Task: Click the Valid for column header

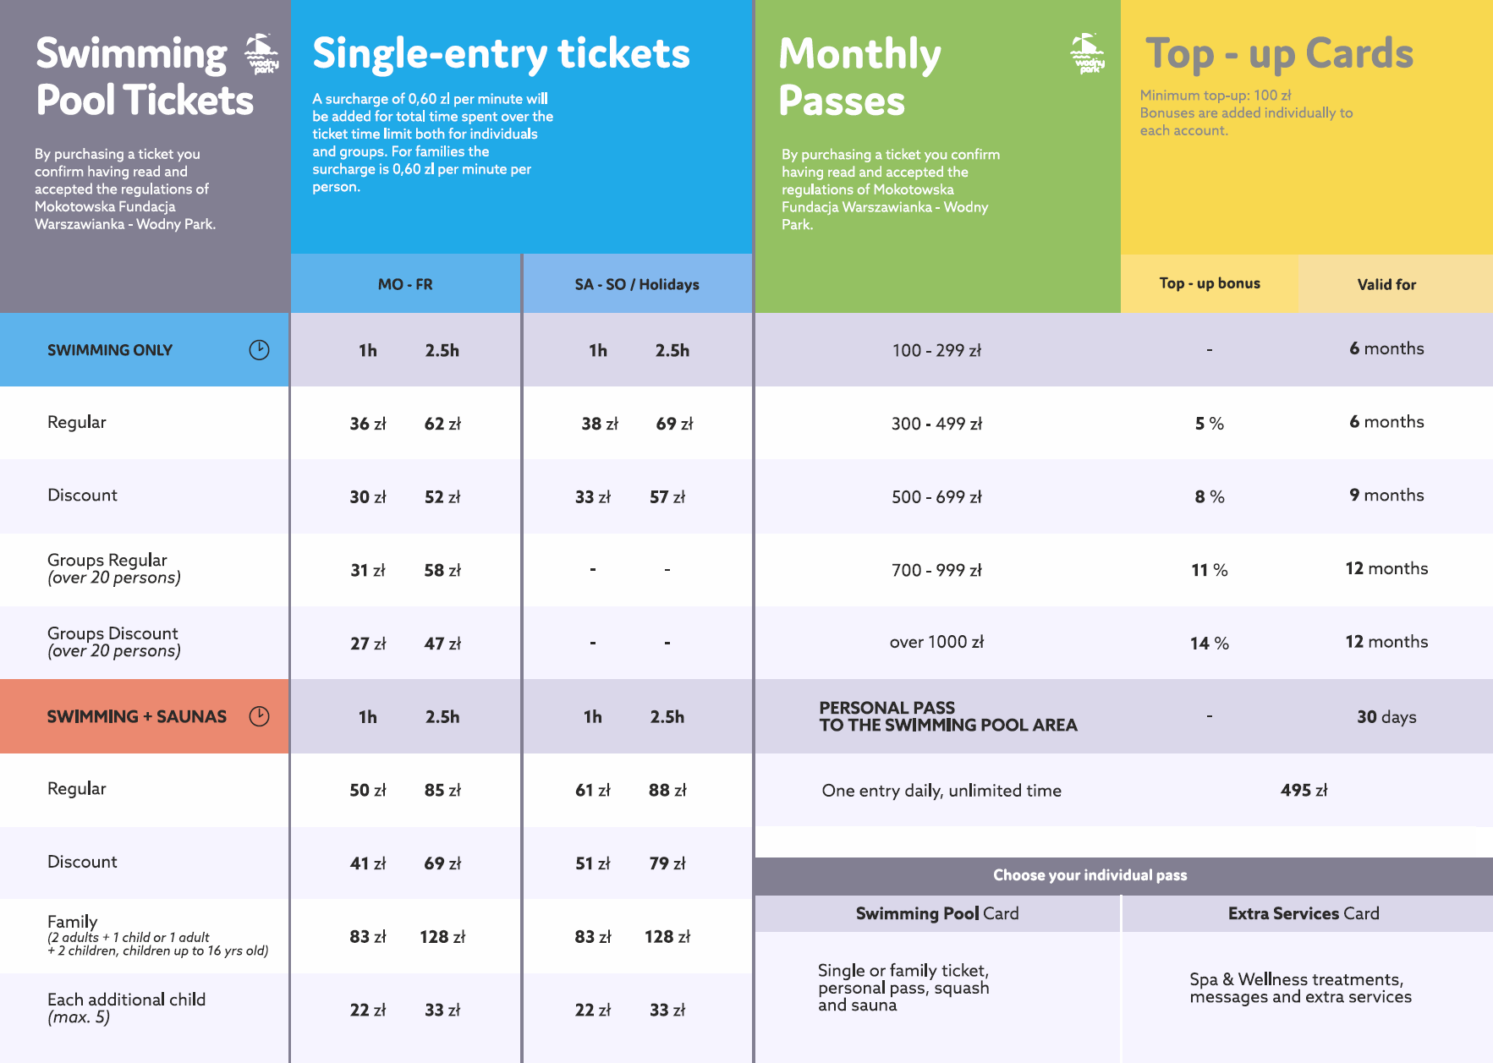Action: tap(1386, 284)
